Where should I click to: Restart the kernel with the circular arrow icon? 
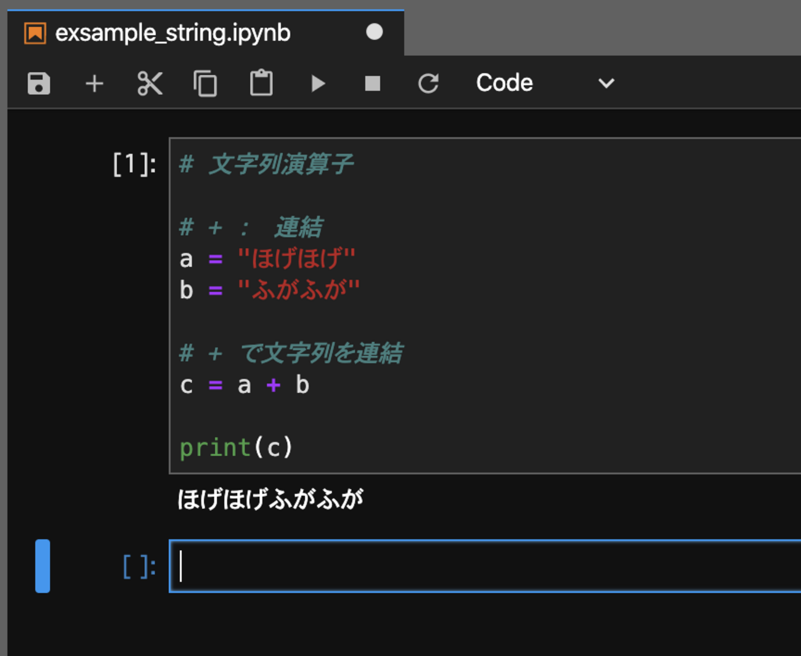[428, 83]
